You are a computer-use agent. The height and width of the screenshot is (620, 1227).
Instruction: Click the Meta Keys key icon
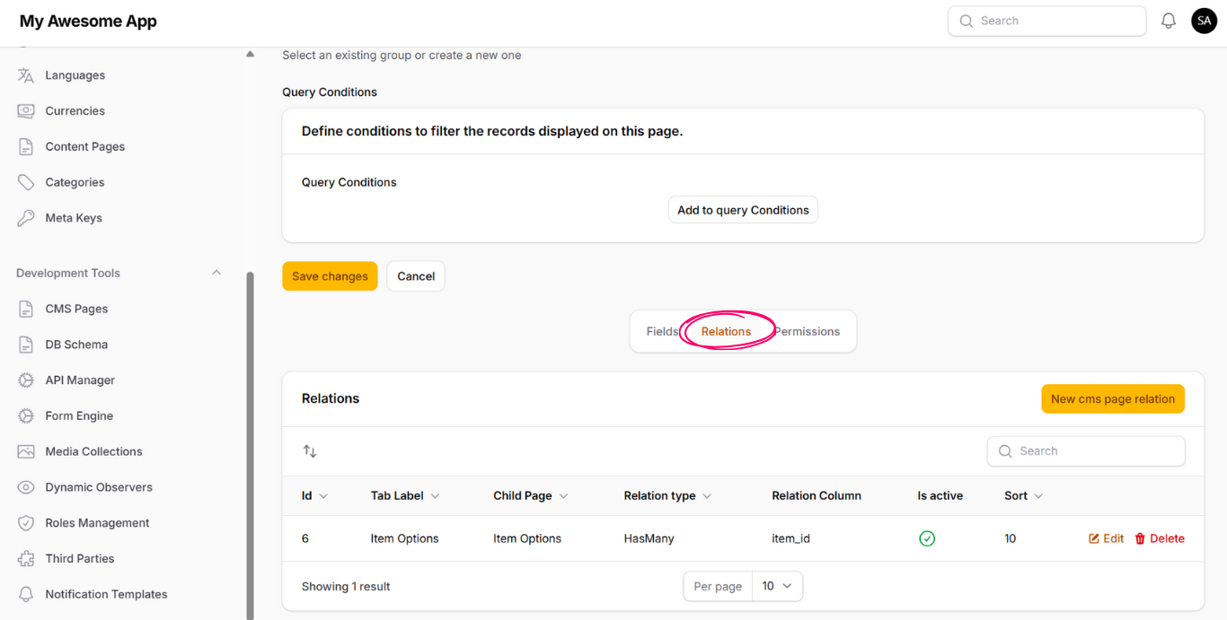(x=26, y=218)
